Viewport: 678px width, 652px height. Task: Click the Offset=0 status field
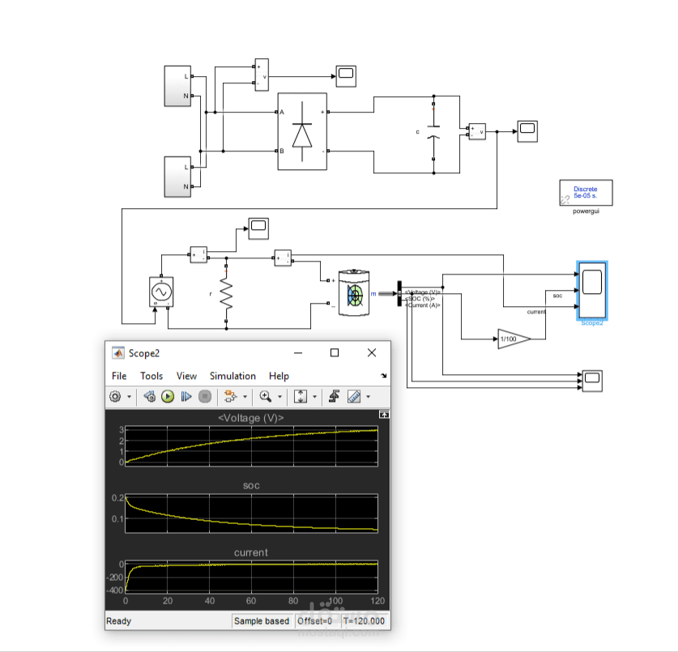[315, 621]
